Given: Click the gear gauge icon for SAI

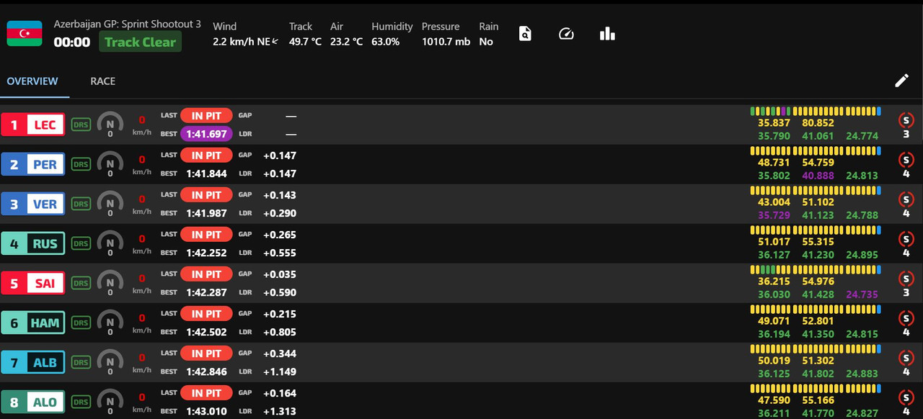Looking at the screenshot, I should pos(110,282).
